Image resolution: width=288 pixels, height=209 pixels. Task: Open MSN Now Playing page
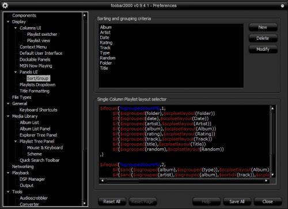point(36,66)
